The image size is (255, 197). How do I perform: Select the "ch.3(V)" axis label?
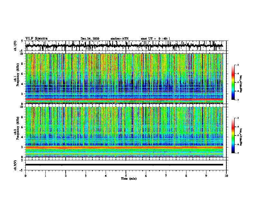pos(15,165)
